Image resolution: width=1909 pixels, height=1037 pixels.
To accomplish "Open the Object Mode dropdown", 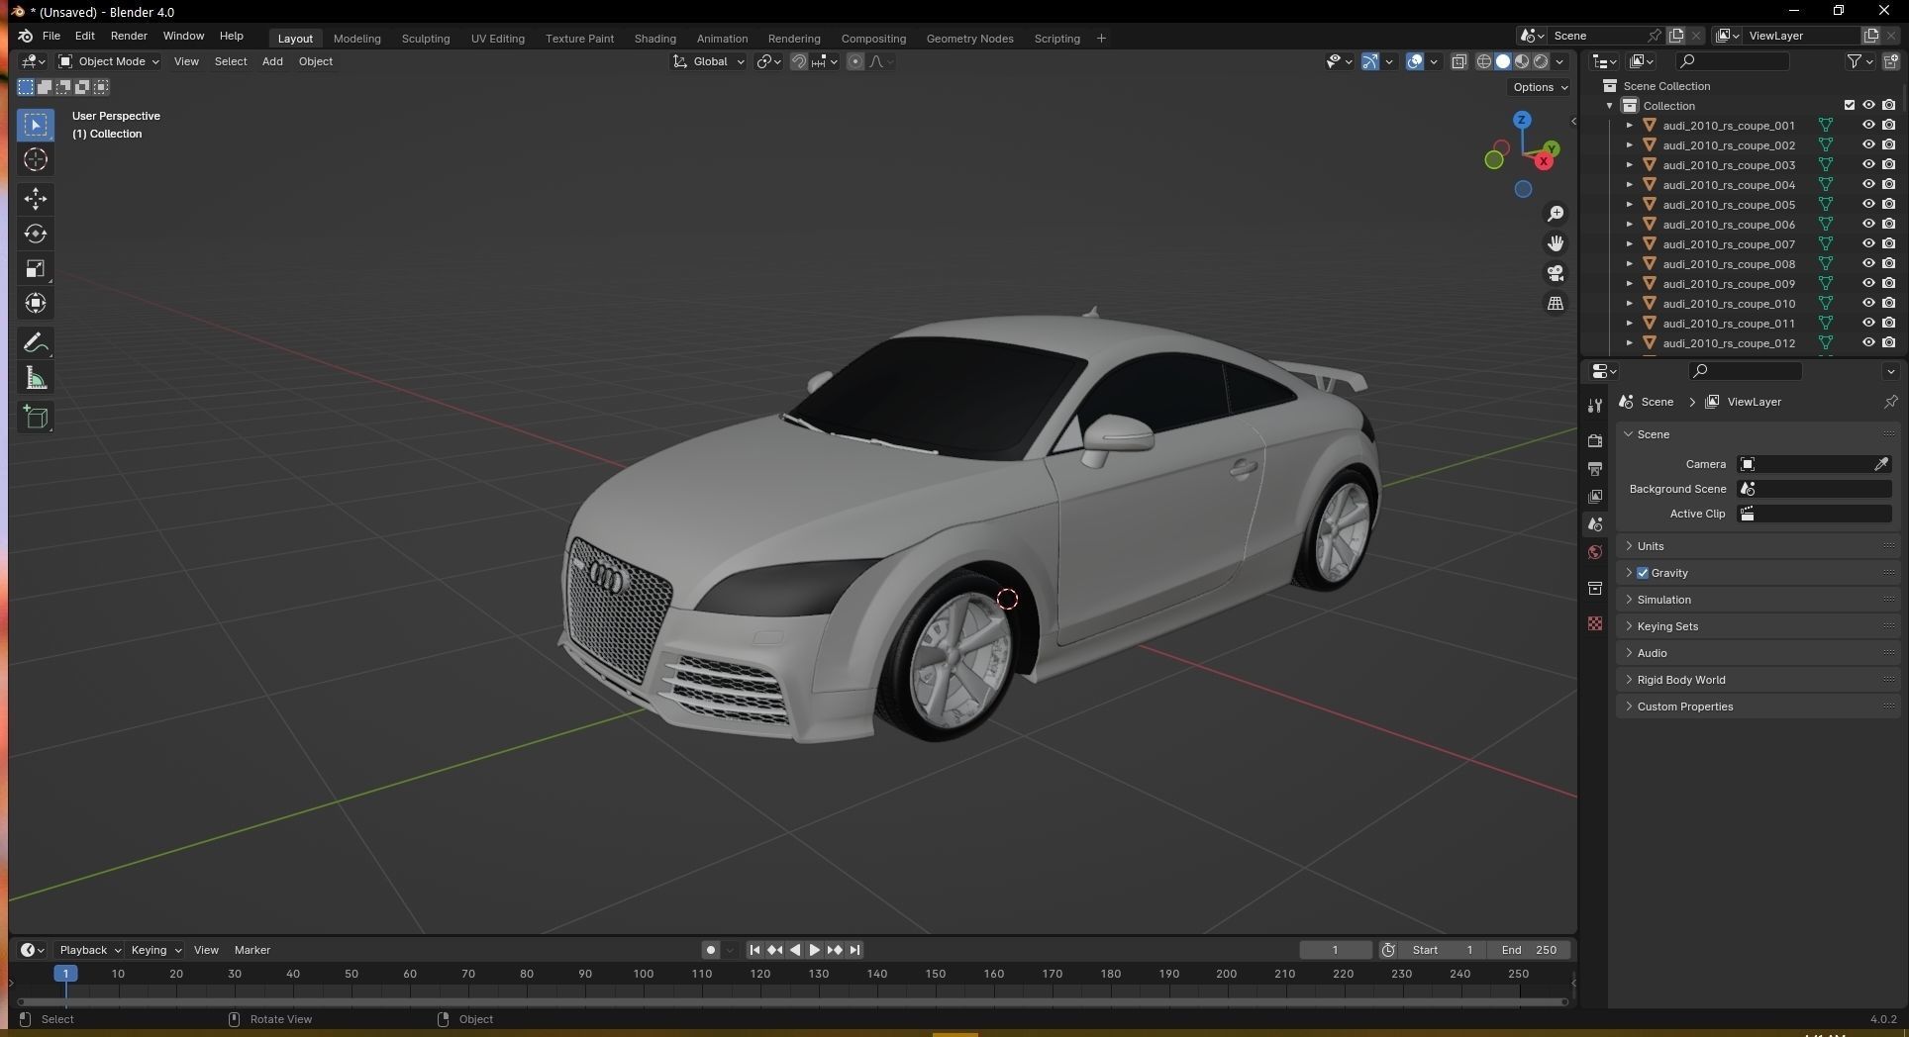I will [109, 61].
